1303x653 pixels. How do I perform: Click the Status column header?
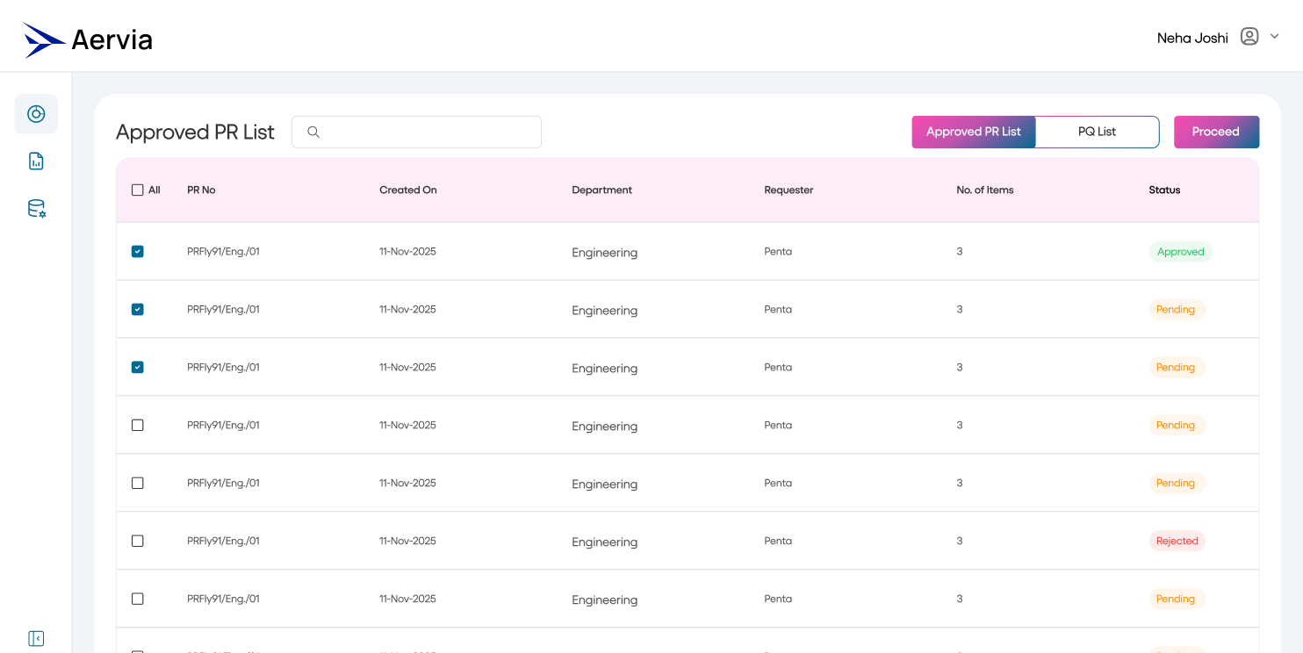[x=1163, y=190]
